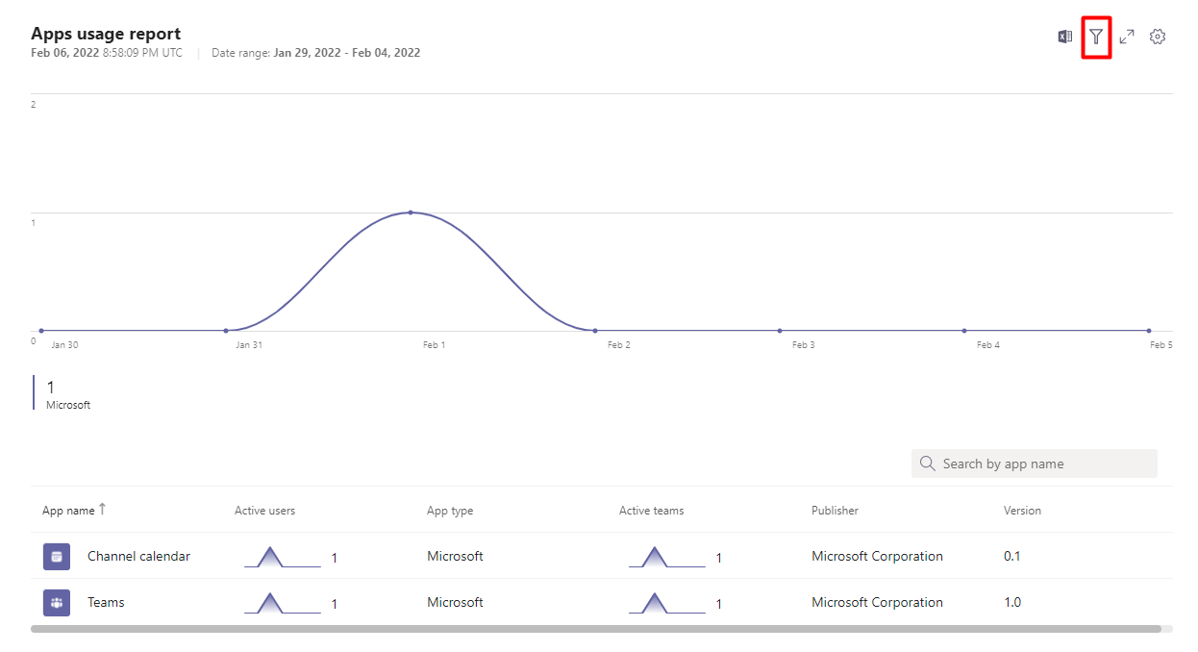Click active teams count in Teams row
1198x652 pixels.
pos(719,604)
